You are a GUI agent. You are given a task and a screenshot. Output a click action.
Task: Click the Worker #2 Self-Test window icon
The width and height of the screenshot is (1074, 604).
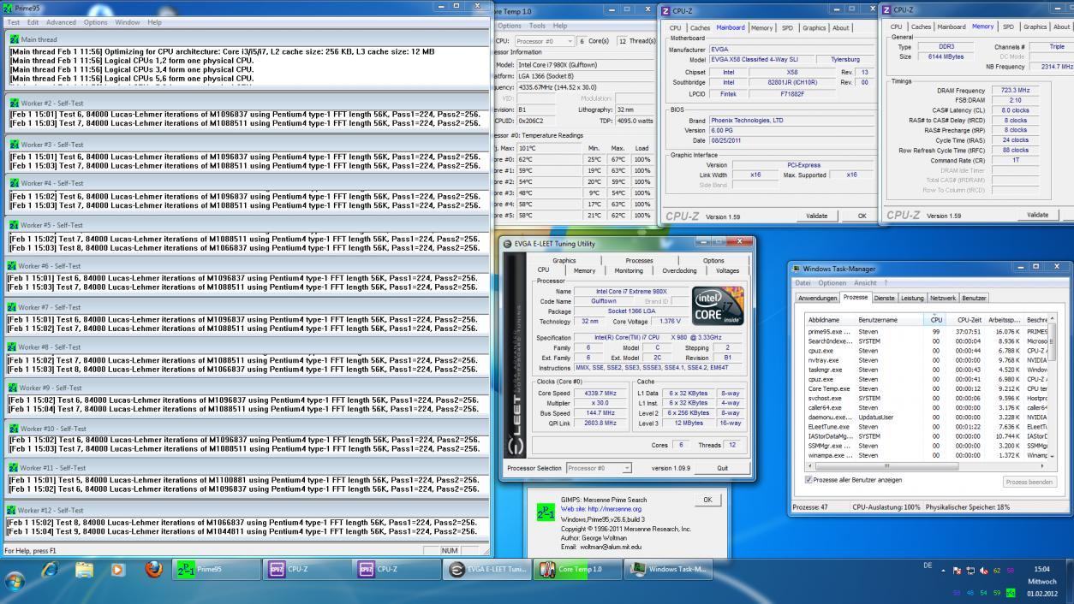[x=15, y=104]
